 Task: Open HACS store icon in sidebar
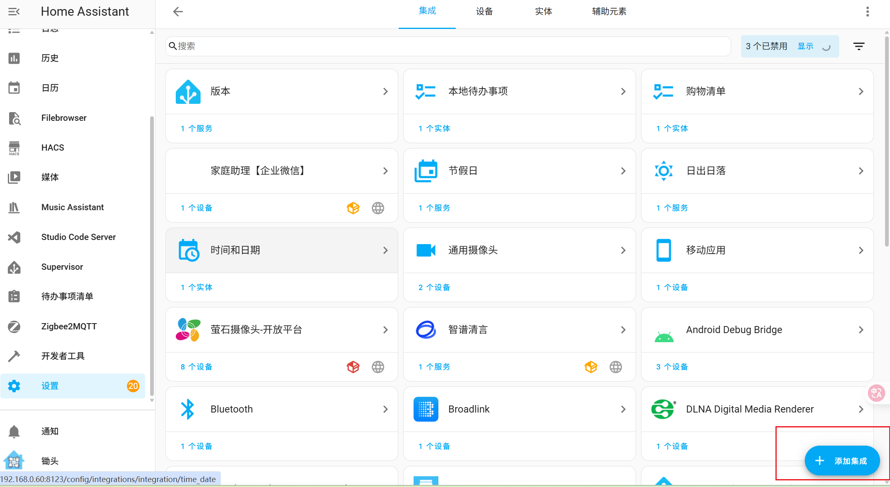click(x=14, y=148)
